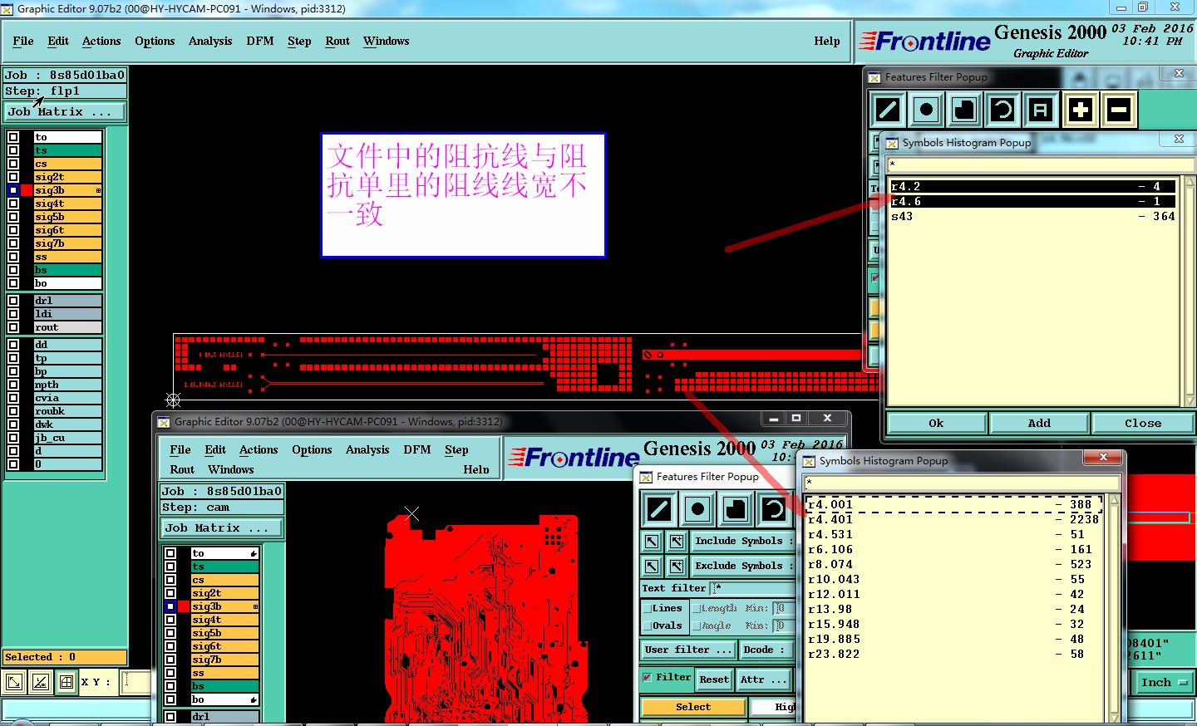
Task: Click the Step flp1 field in main window
Action: (65, 91)
